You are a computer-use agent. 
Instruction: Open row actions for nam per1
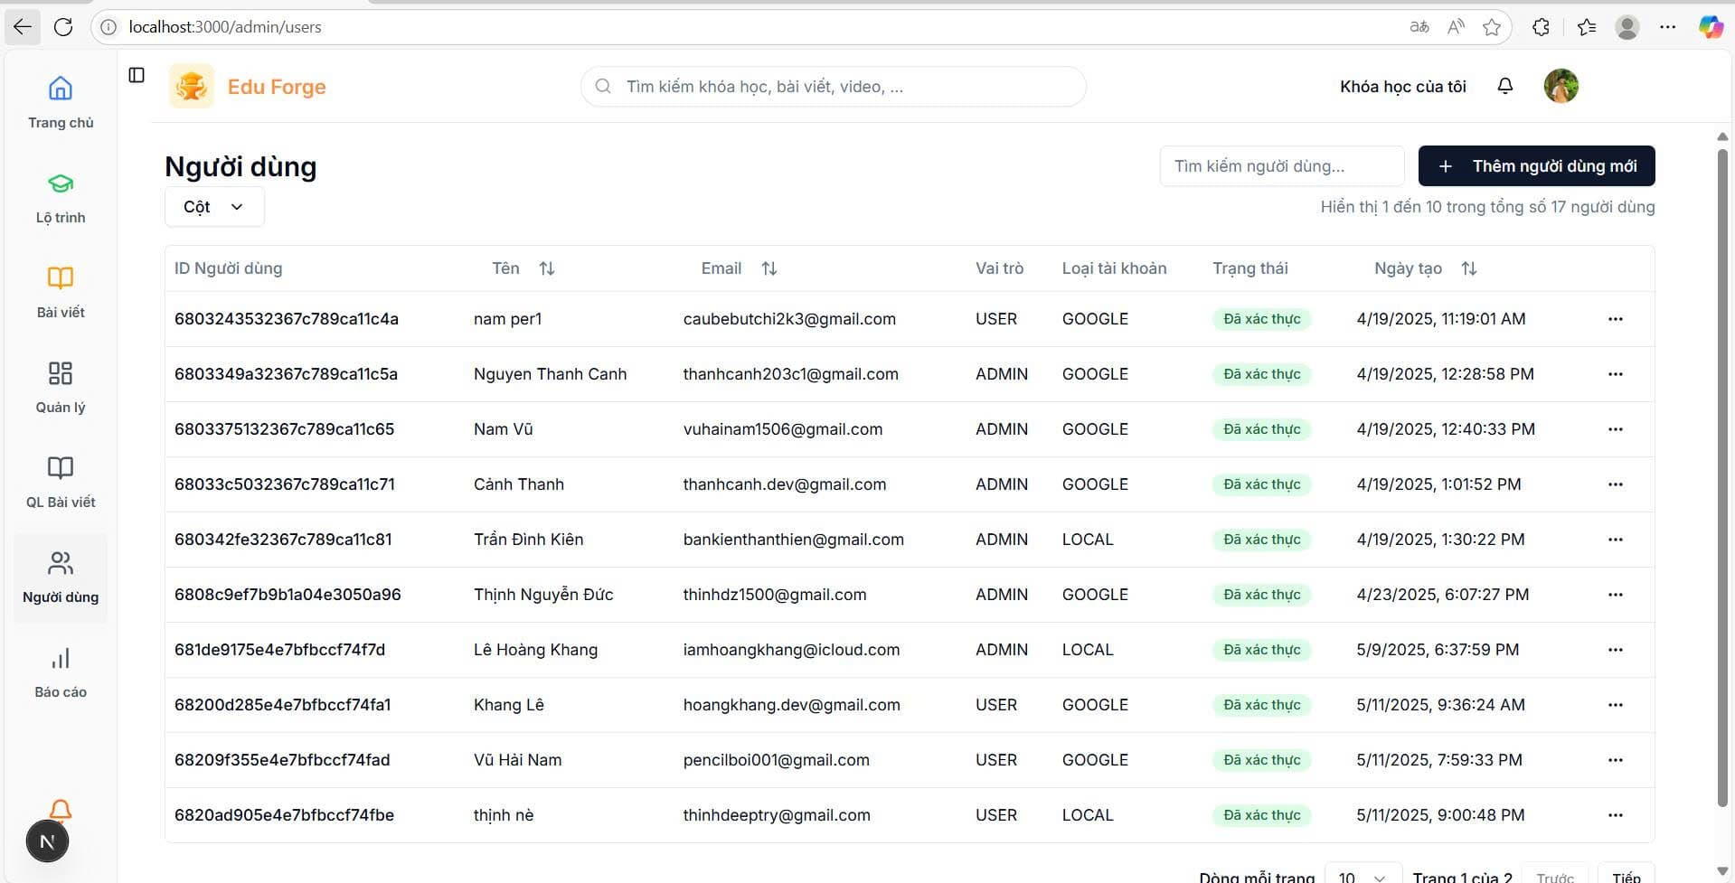[x=1616, y=319]
